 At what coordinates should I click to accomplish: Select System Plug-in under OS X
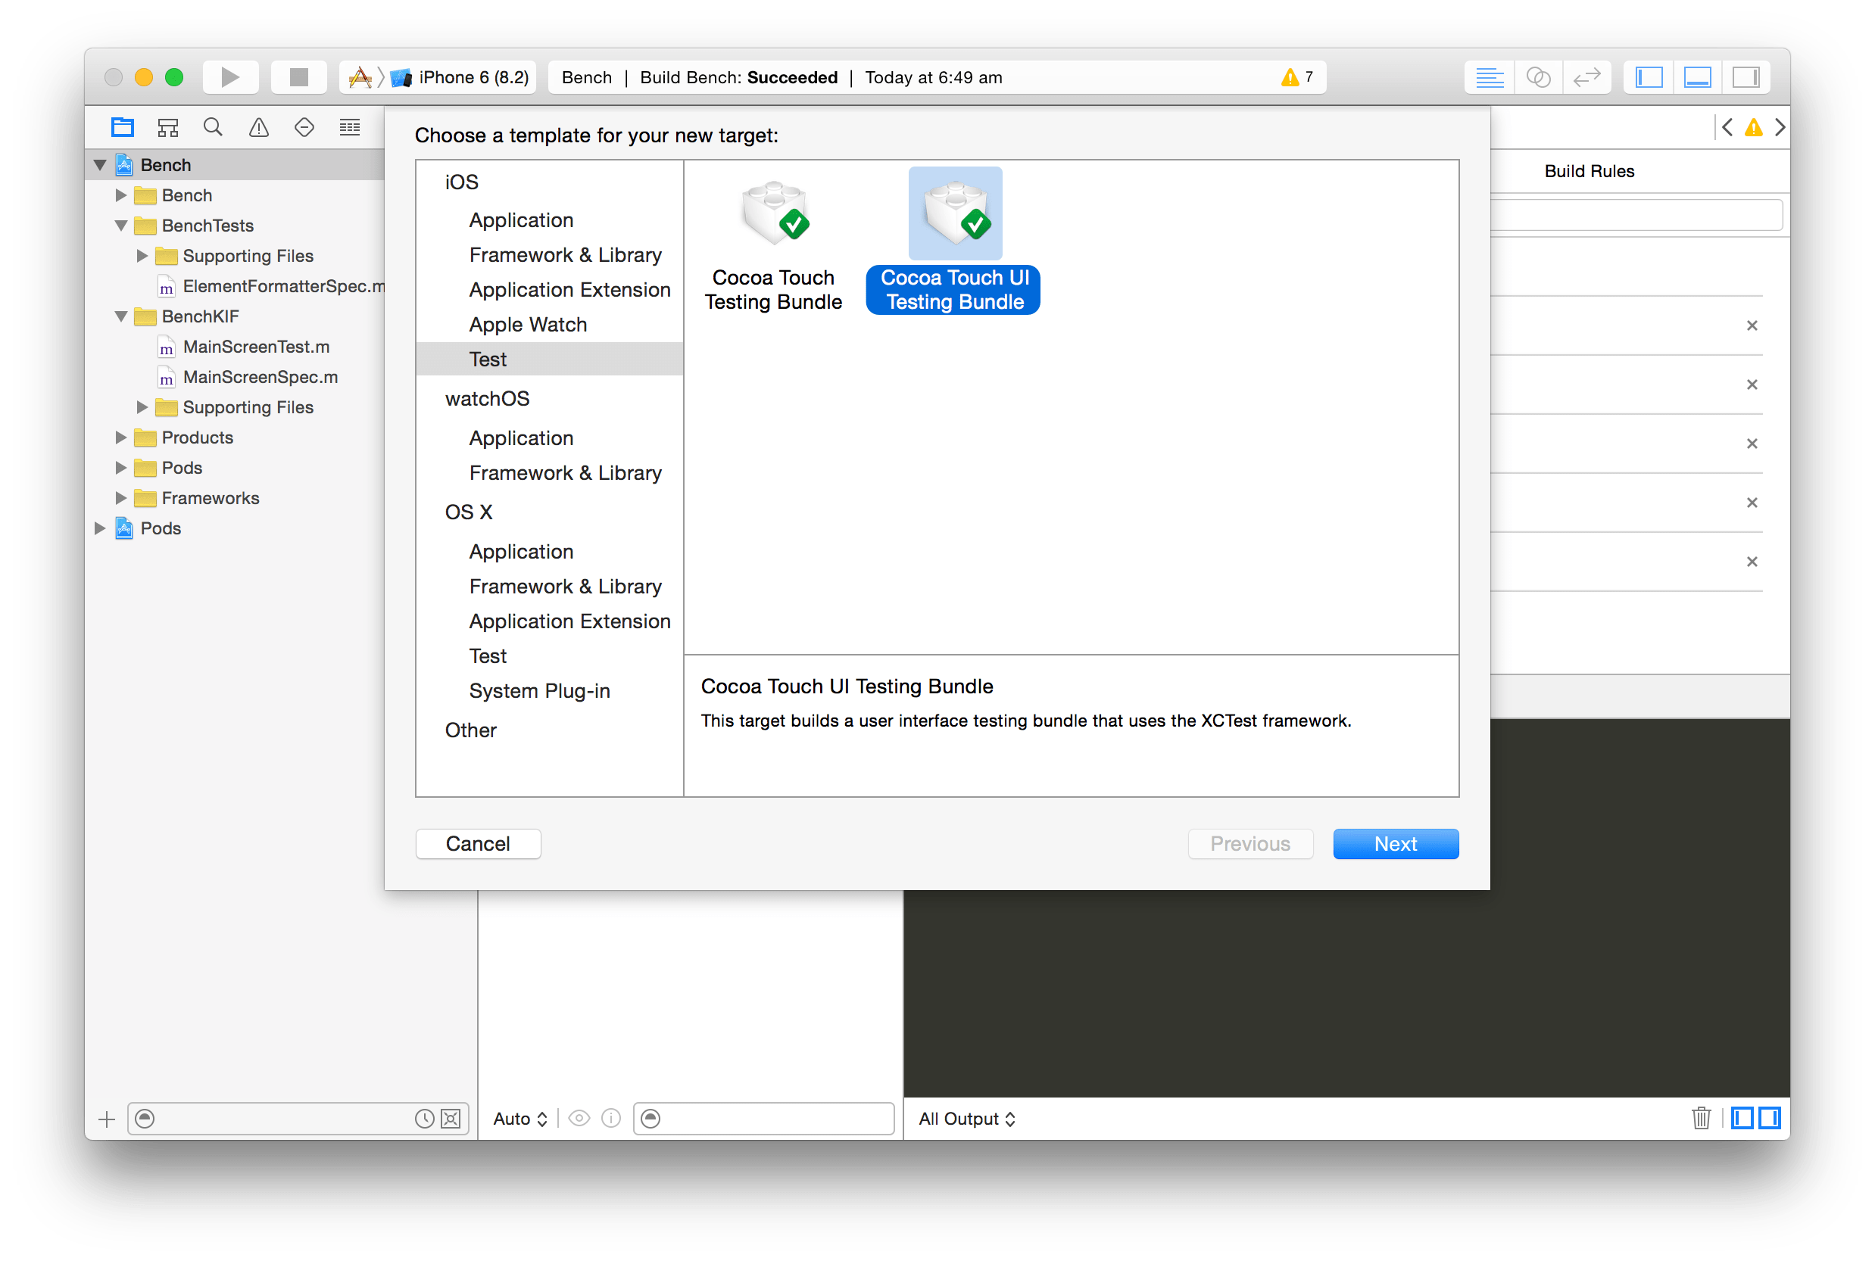539,690
